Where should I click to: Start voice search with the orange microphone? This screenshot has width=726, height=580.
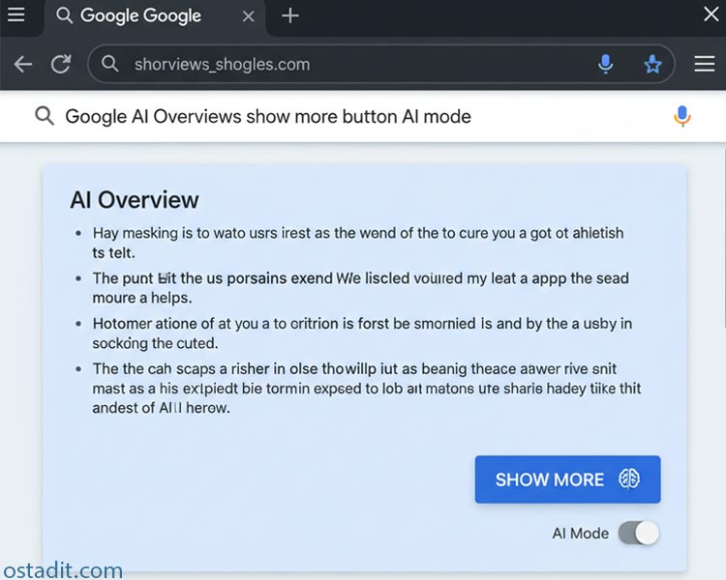tap(682, 116)
